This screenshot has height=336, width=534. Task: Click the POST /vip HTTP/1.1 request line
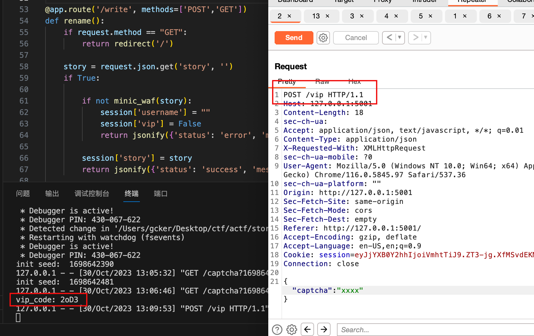click(x=323, y=95)
